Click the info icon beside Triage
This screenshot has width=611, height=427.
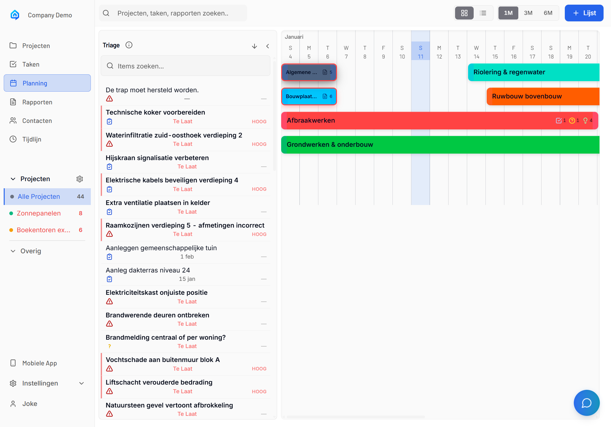point(129,45)
